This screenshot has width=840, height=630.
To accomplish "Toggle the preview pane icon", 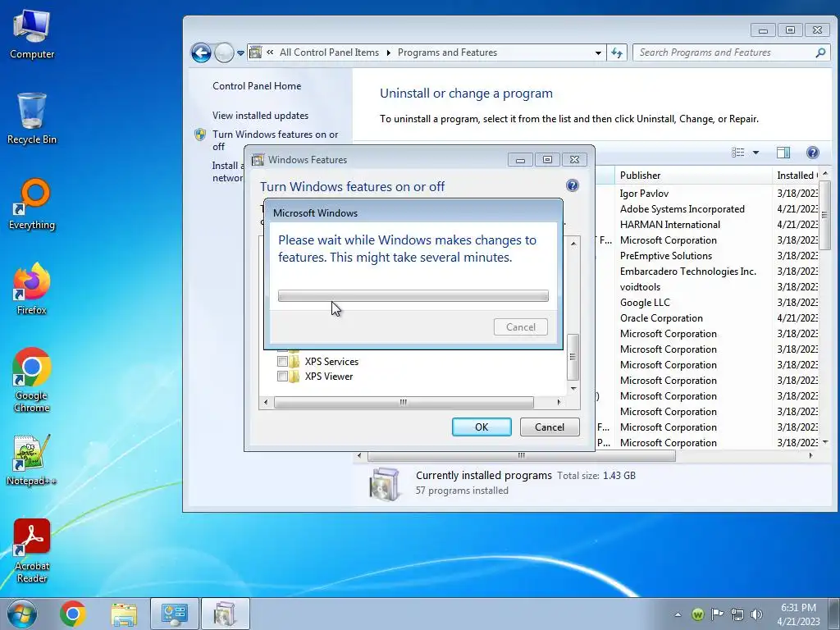I will click(783, 153).
